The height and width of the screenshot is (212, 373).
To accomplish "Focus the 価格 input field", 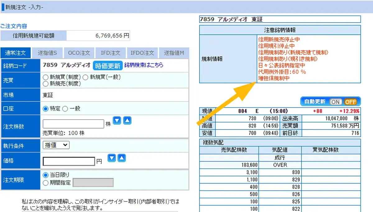I will pos(69,161).
